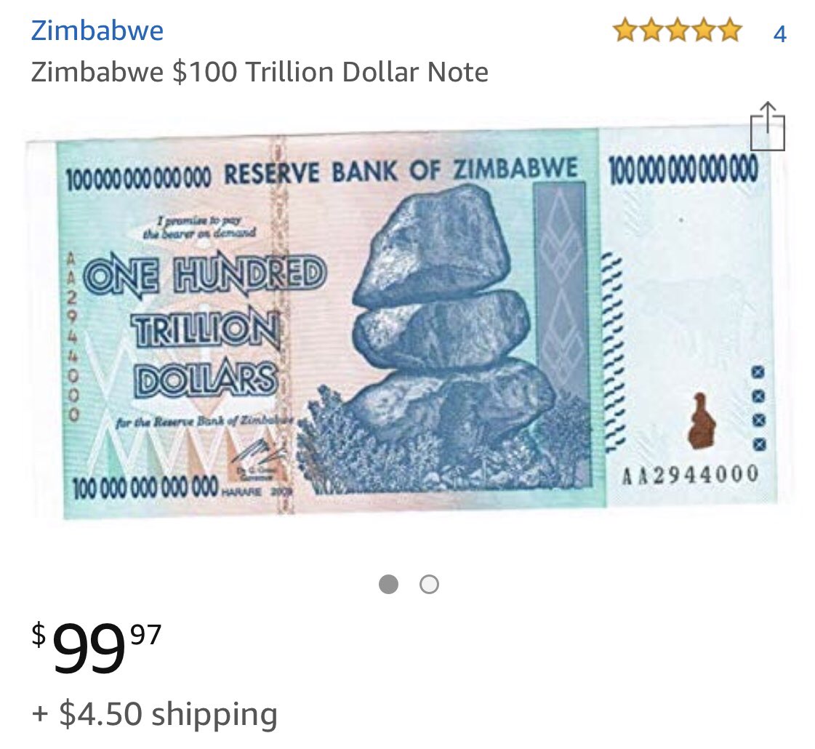View the 4 customer reviews
This screenshot has height=749, width=815.
[779, 33]
